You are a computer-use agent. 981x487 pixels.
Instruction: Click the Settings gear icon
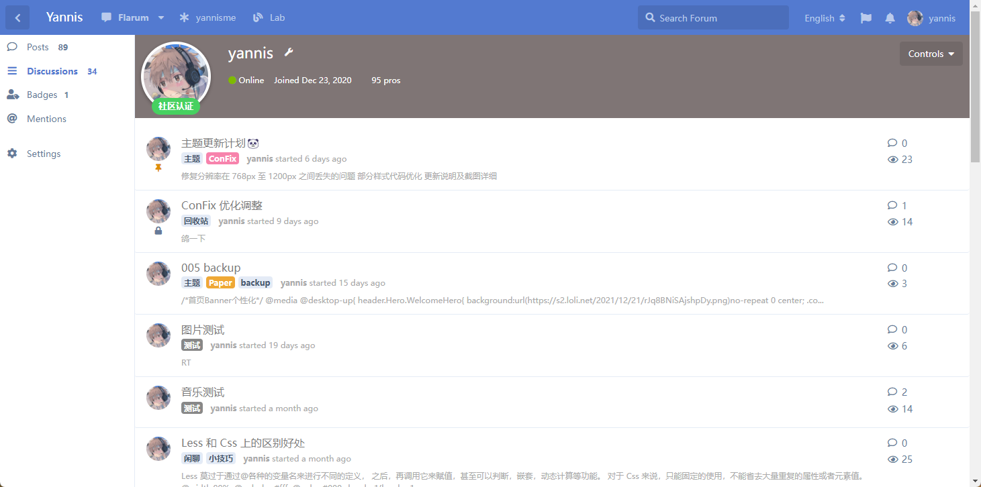[x=12, y=154]
